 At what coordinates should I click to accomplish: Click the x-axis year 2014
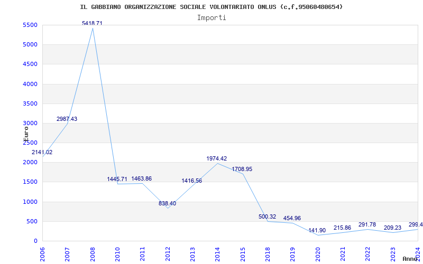(217, 254)
